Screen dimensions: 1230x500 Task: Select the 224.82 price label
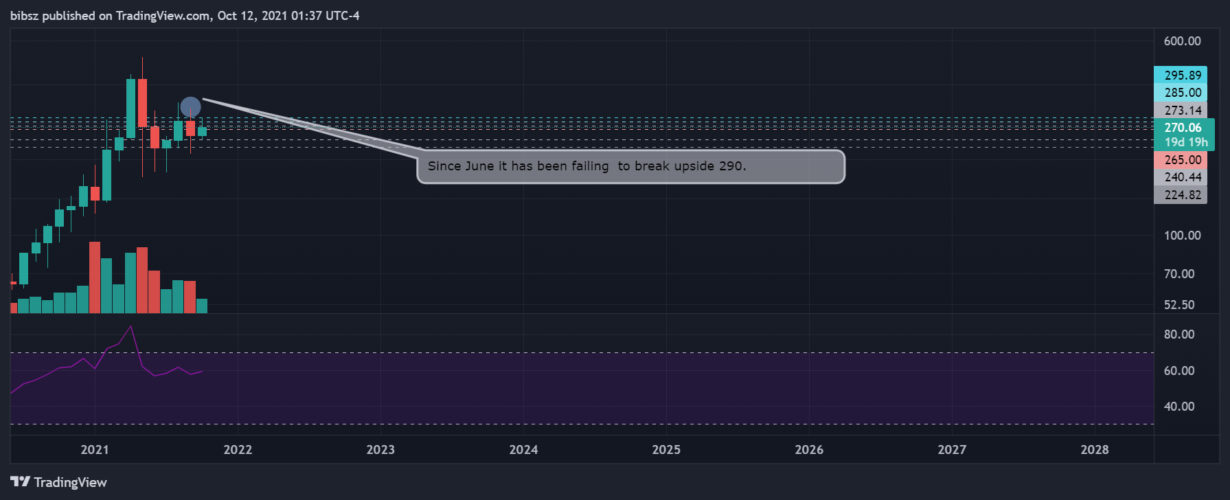pos(1181,194)
